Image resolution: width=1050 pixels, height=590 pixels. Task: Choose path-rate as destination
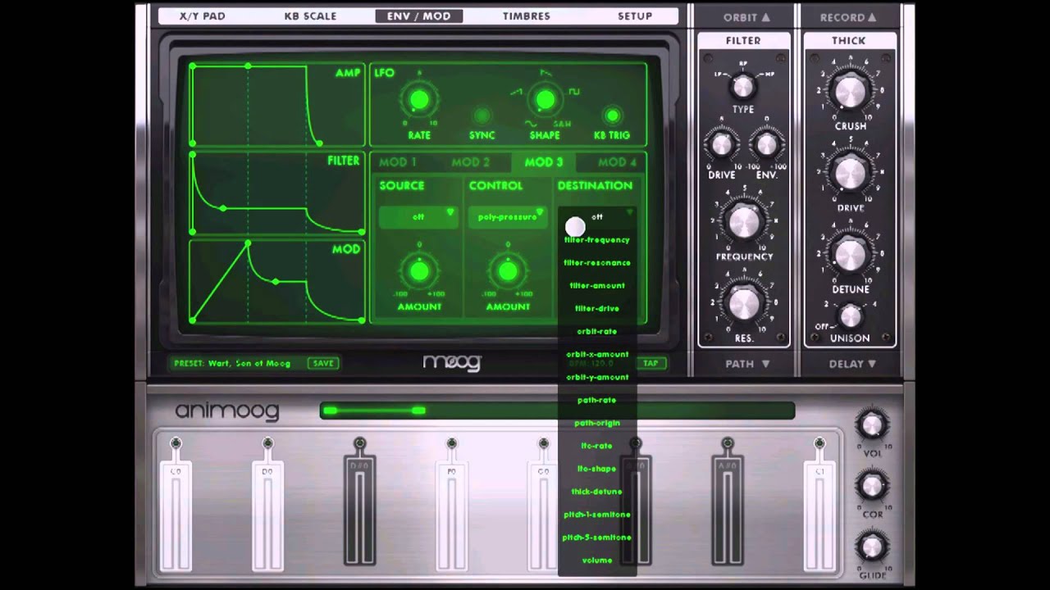[597, 401]
